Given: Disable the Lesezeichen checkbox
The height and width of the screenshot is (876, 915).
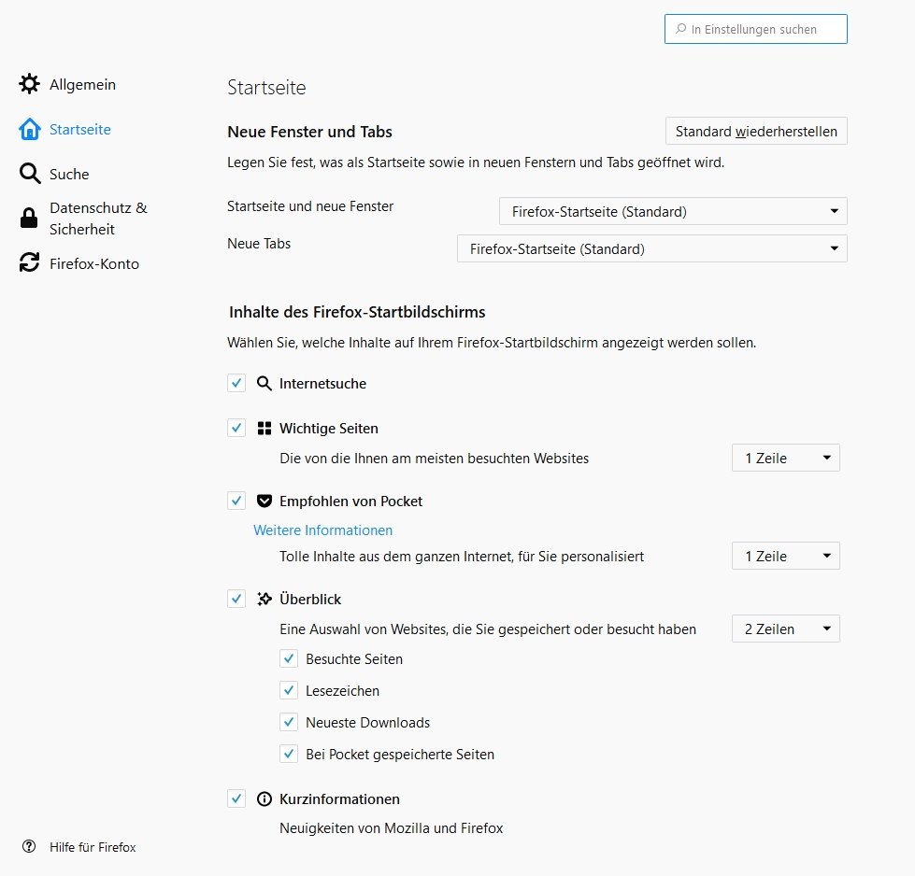Looking at the screenshot, I should pos(289,691).
